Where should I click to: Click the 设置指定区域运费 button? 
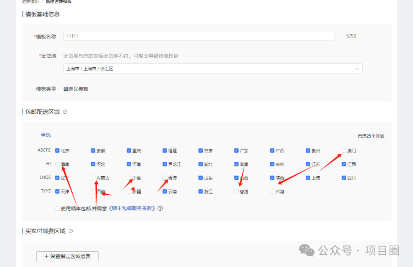pyautogui.click(x=67, y=256)
